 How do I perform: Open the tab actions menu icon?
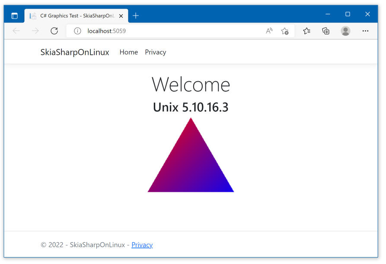tap(14, 16)
